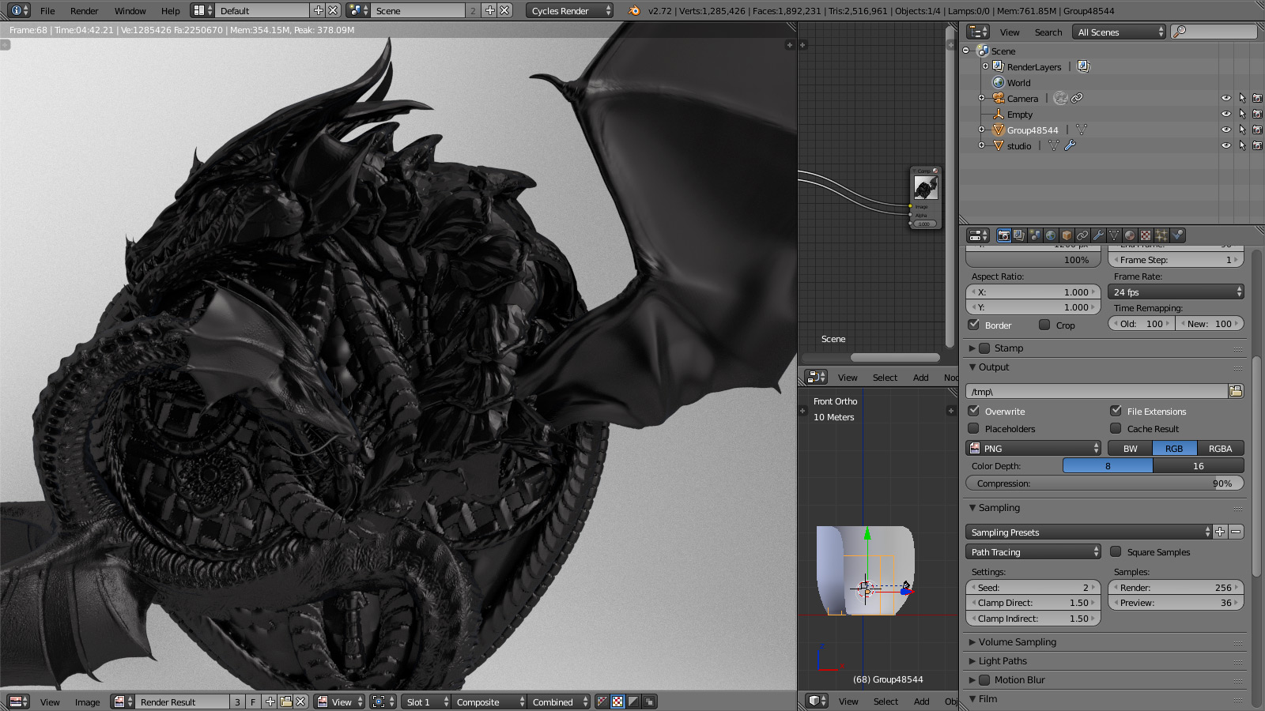Enable the Square Samples checkbox
This screenshot has height=711, width=1265.
[x=1116, y=552]
